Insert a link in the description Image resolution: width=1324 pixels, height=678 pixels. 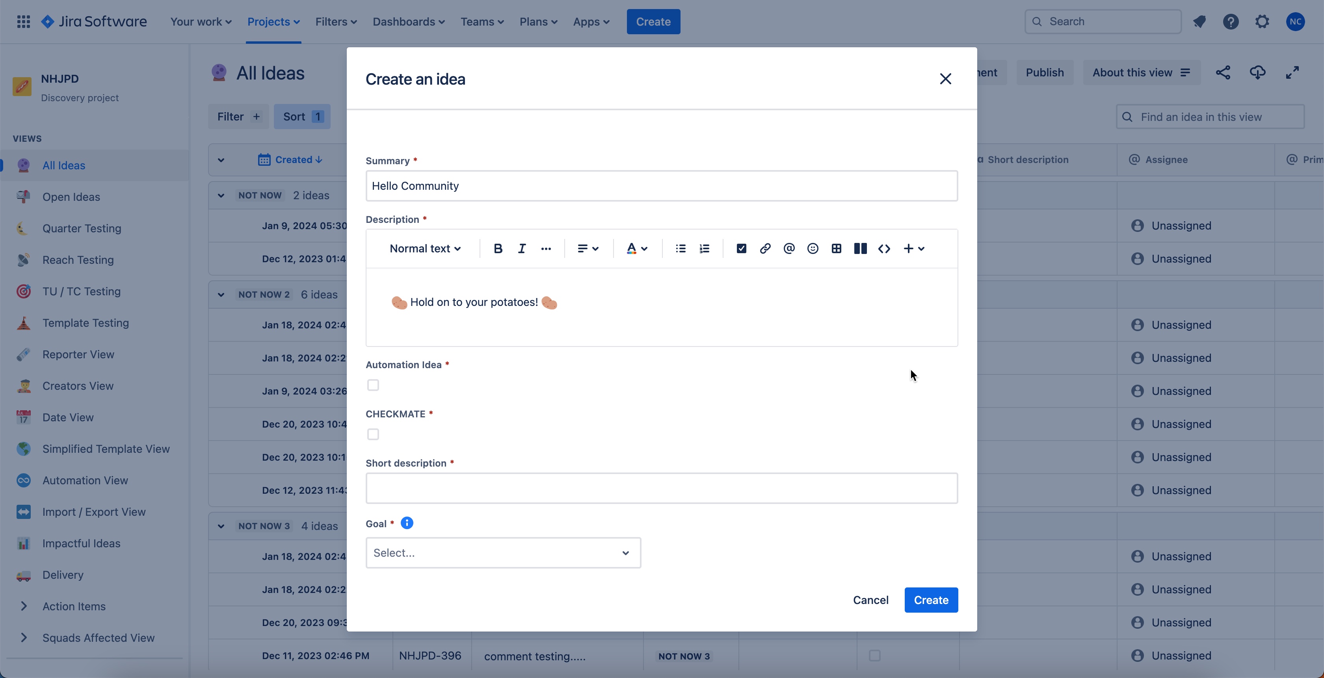765,248
